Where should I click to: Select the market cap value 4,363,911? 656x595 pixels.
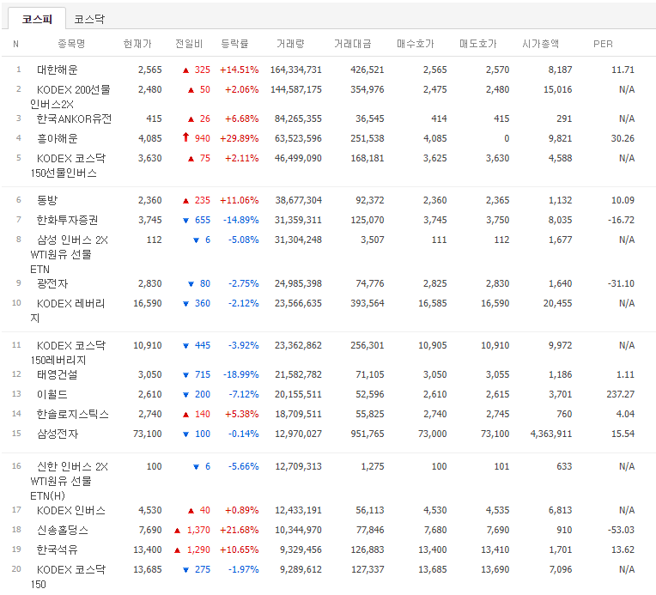[x=551, y=434]
